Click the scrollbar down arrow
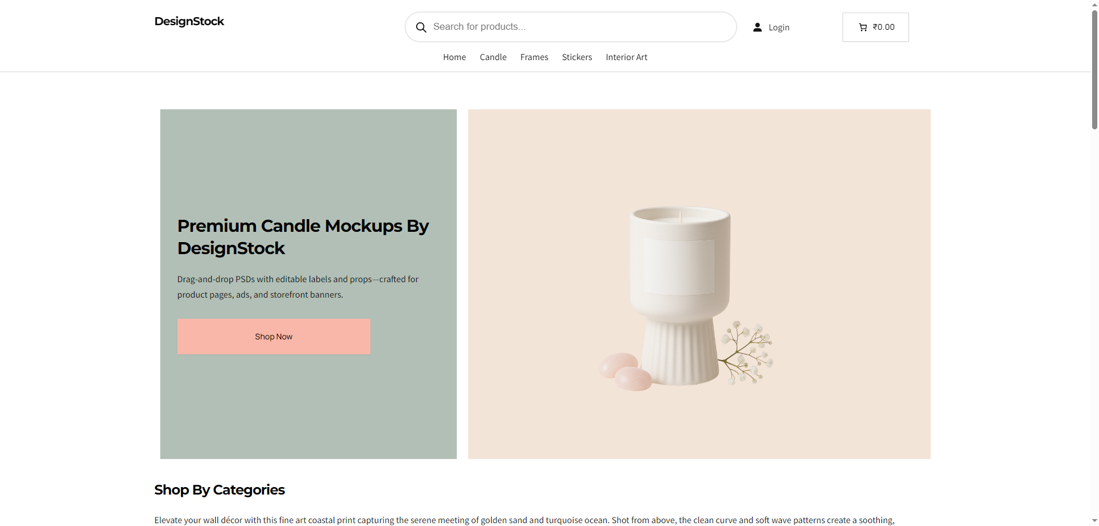Screen dimensions: 1099x526 (x=1094, y=521)
